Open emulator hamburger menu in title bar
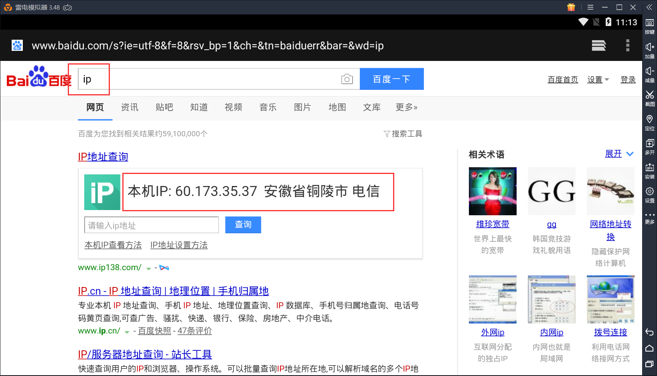The width and height of the screenshot is (657, 376). 590,7
